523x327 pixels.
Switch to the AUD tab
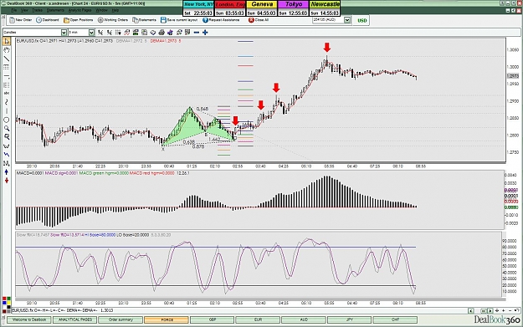304,319
